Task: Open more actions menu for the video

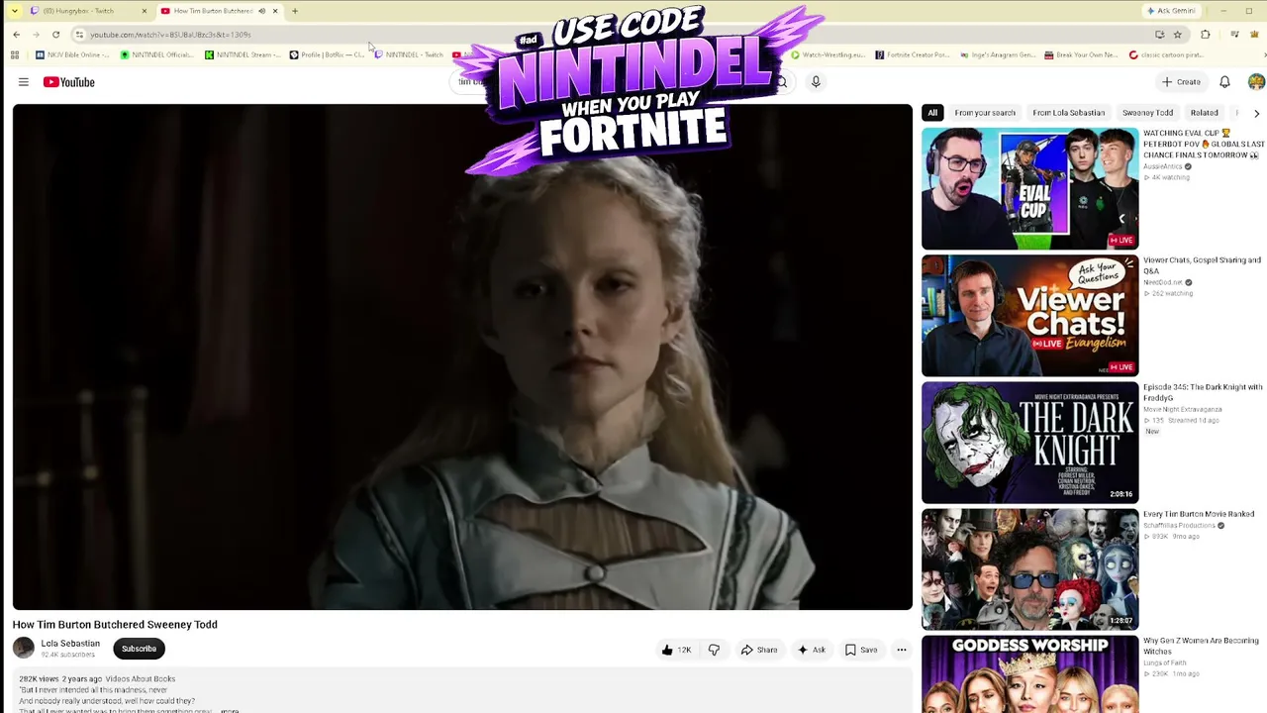Action: click(x=901, y=650)
